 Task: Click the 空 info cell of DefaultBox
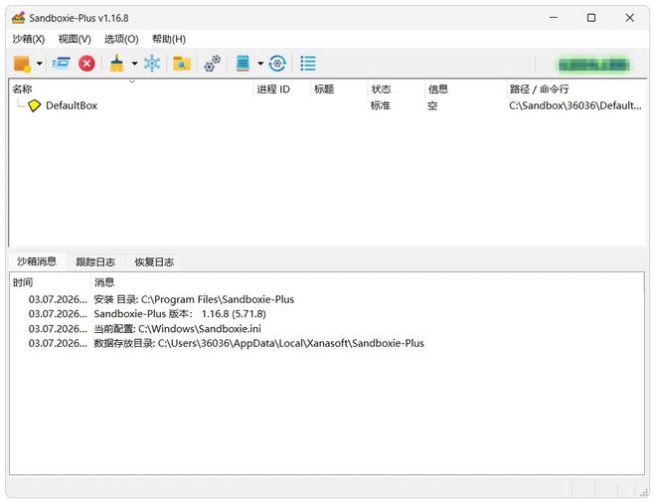[x=432, y=105]
